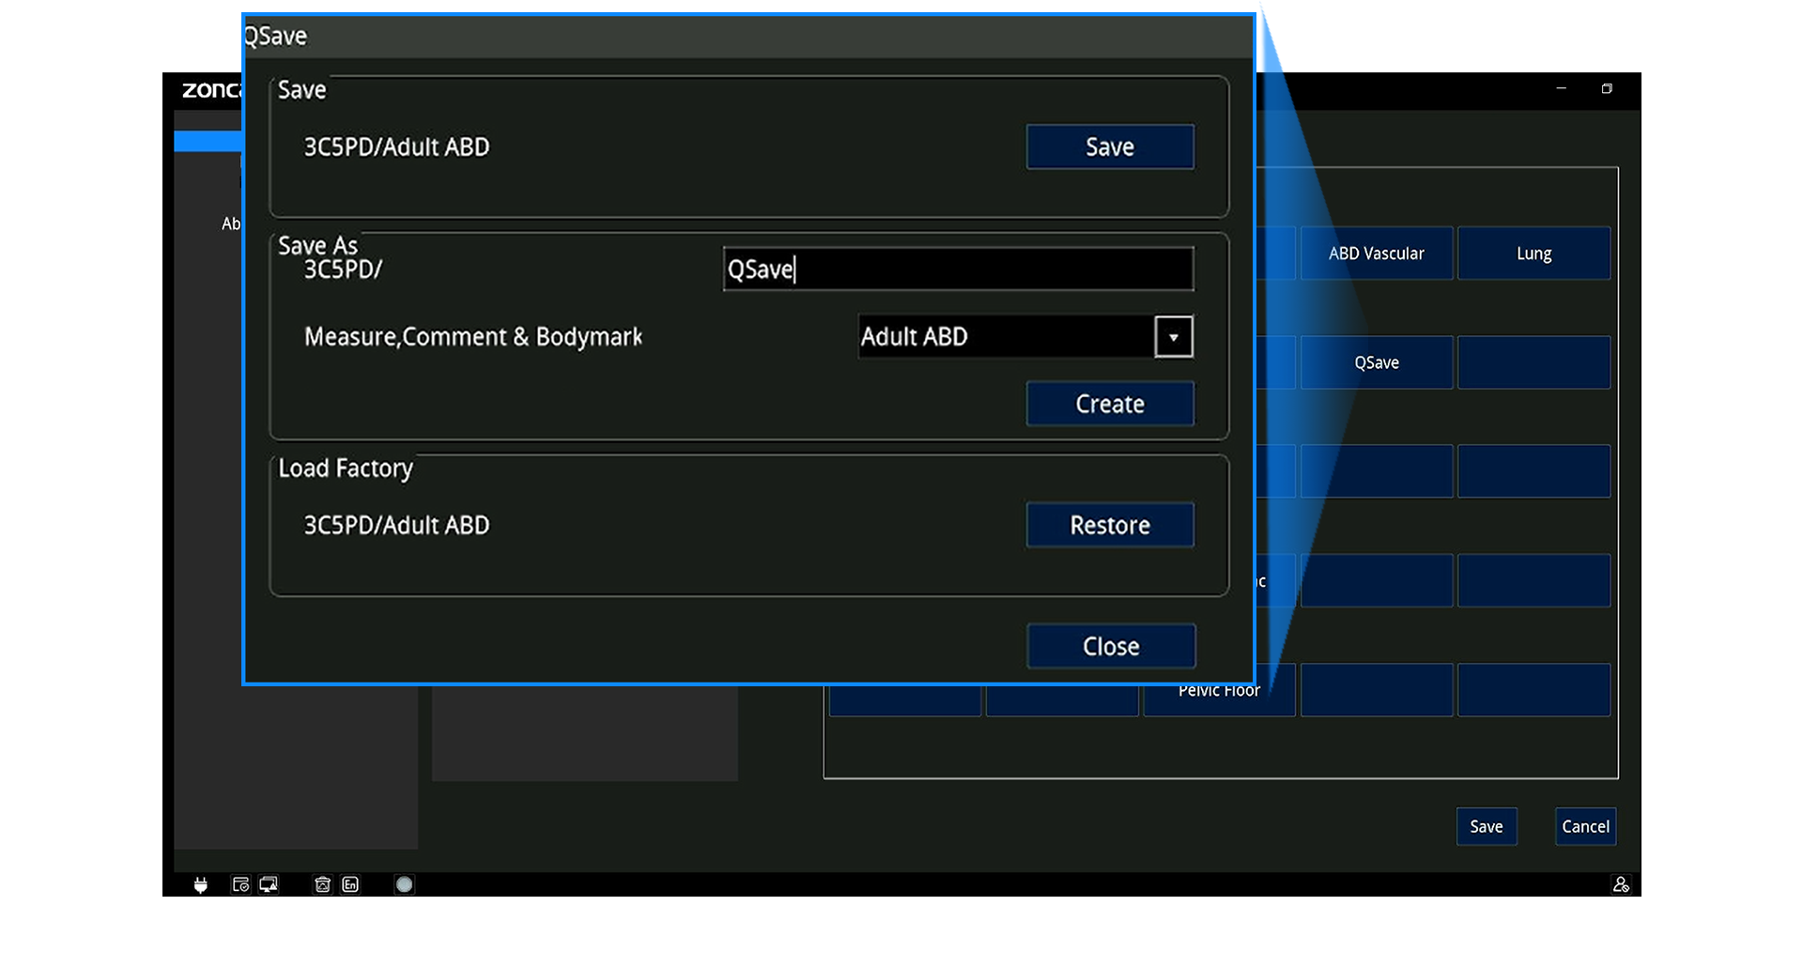
Task: Select the ABD Vascular preset
Action: [x=1376, y=253]
